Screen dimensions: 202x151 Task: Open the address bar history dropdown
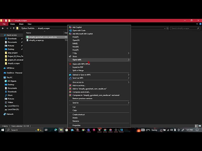tap(165, 28)
